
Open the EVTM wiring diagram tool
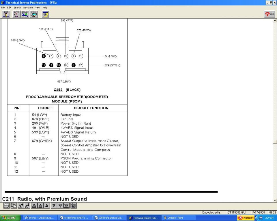pyautogui.click(x=16, y=14)
